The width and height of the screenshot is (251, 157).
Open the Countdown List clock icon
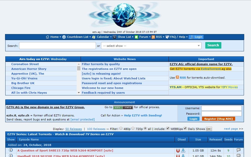[64, 37]
